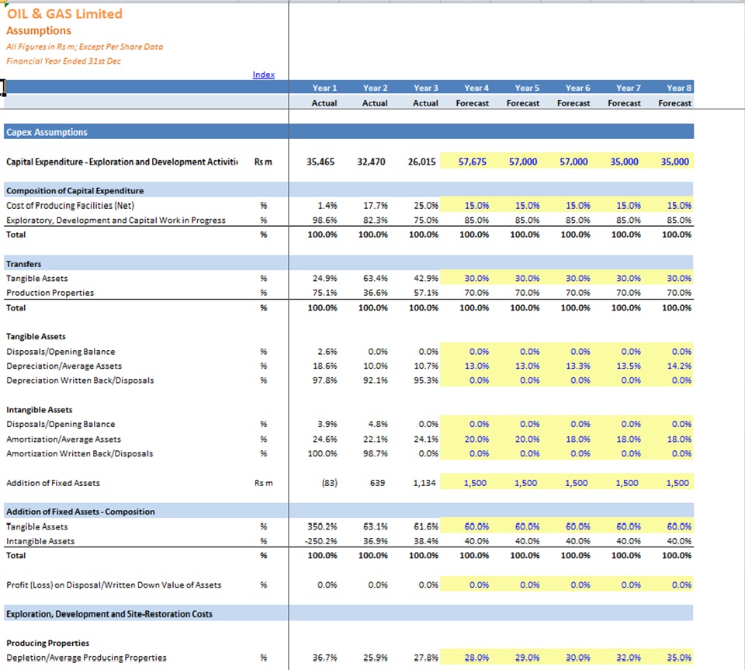Select Year 1 Addition of Fixed Assets (83)

point(330,483)
